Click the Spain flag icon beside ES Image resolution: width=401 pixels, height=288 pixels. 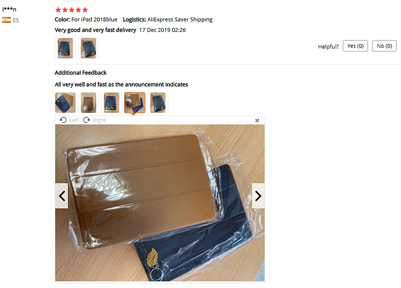tap(7, 20)
